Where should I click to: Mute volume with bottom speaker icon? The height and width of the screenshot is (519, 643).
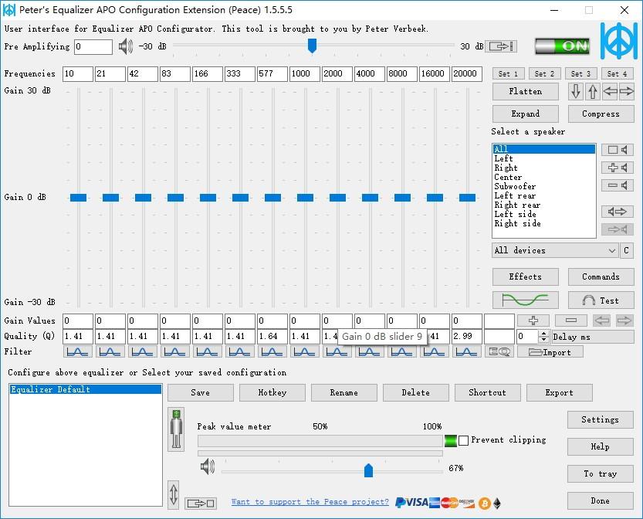point(208,467)
